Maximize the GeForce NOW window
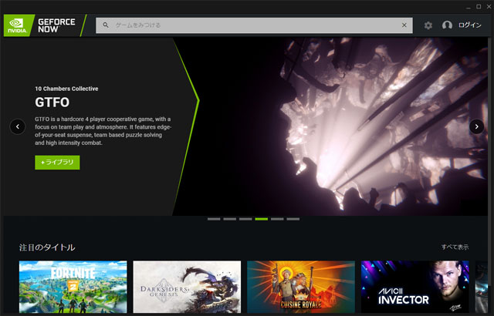 click(x=479, y=7)
